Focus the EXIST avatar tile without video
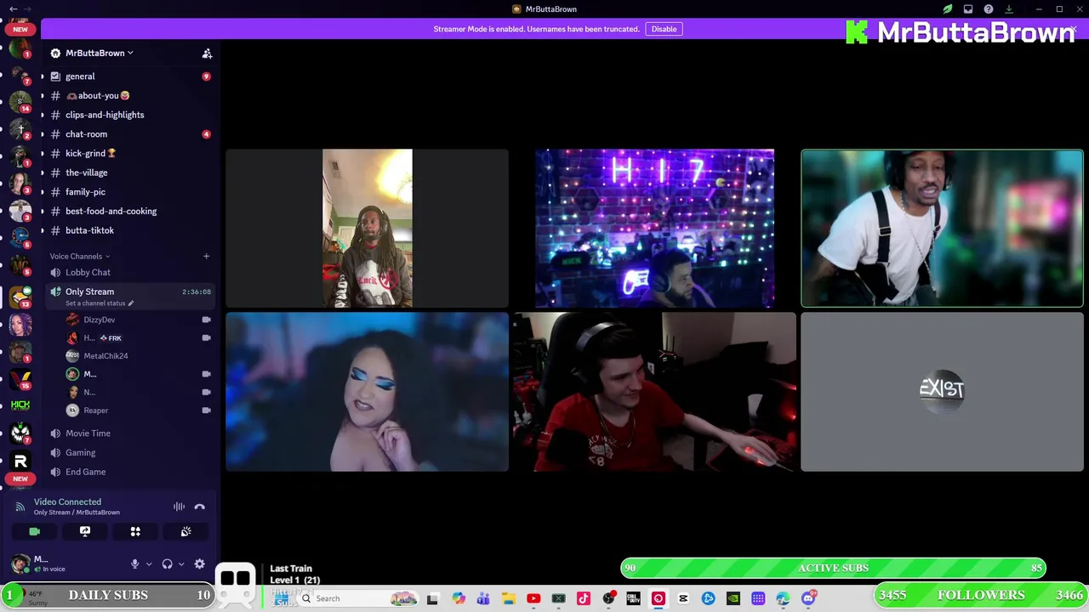 [x=942, y=391]
